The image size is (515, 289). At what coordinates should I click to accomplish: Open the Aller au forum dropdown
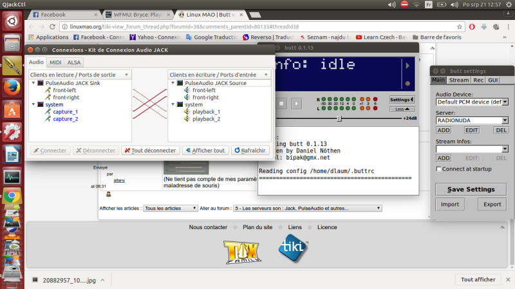(x=308, y=208)
